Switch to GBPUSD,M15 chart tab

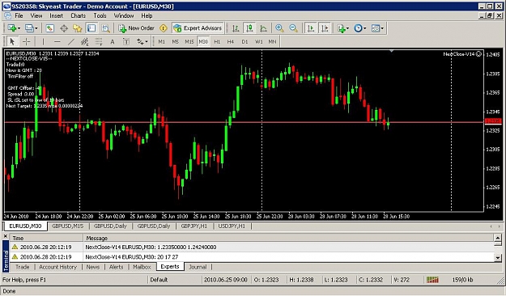pos(68,226)
